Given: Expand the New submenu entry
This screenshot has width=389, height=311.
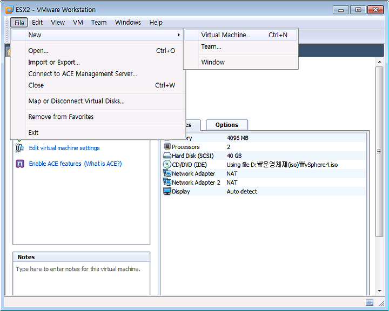Looking at the screenshot, I should tap(98, 35).
